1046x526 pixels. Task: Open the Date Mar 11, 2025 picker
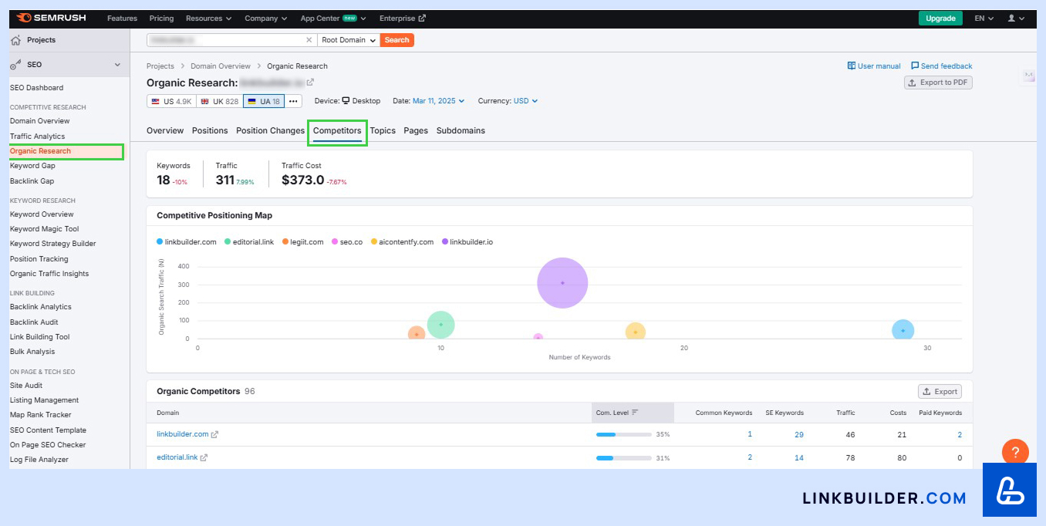click(439, 101)
